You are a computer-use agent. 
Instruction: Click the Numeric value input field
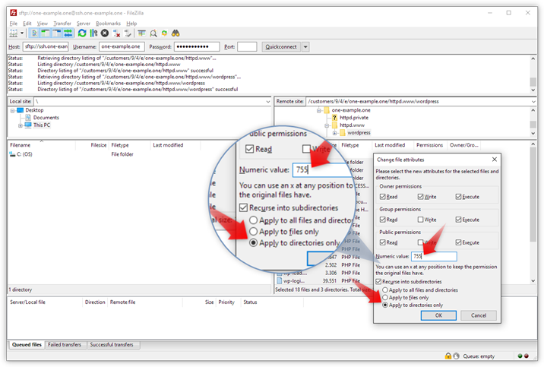[x=433, y=256]
